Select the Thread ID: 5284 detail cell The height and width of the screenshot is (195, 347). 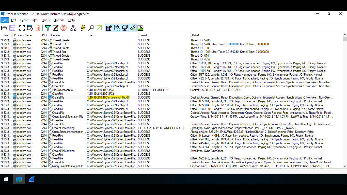200,40
